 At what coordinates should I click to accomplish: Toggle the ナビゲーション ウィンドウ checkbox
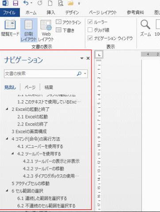click(90, 38)
